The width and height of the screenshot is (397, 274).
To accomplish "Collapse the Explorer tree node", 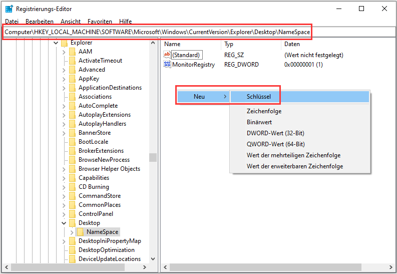I will pos(55,43).
